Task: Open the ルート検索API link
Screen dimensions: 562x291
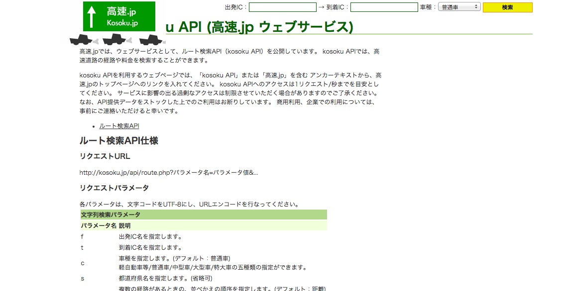Action: (119, 126)
